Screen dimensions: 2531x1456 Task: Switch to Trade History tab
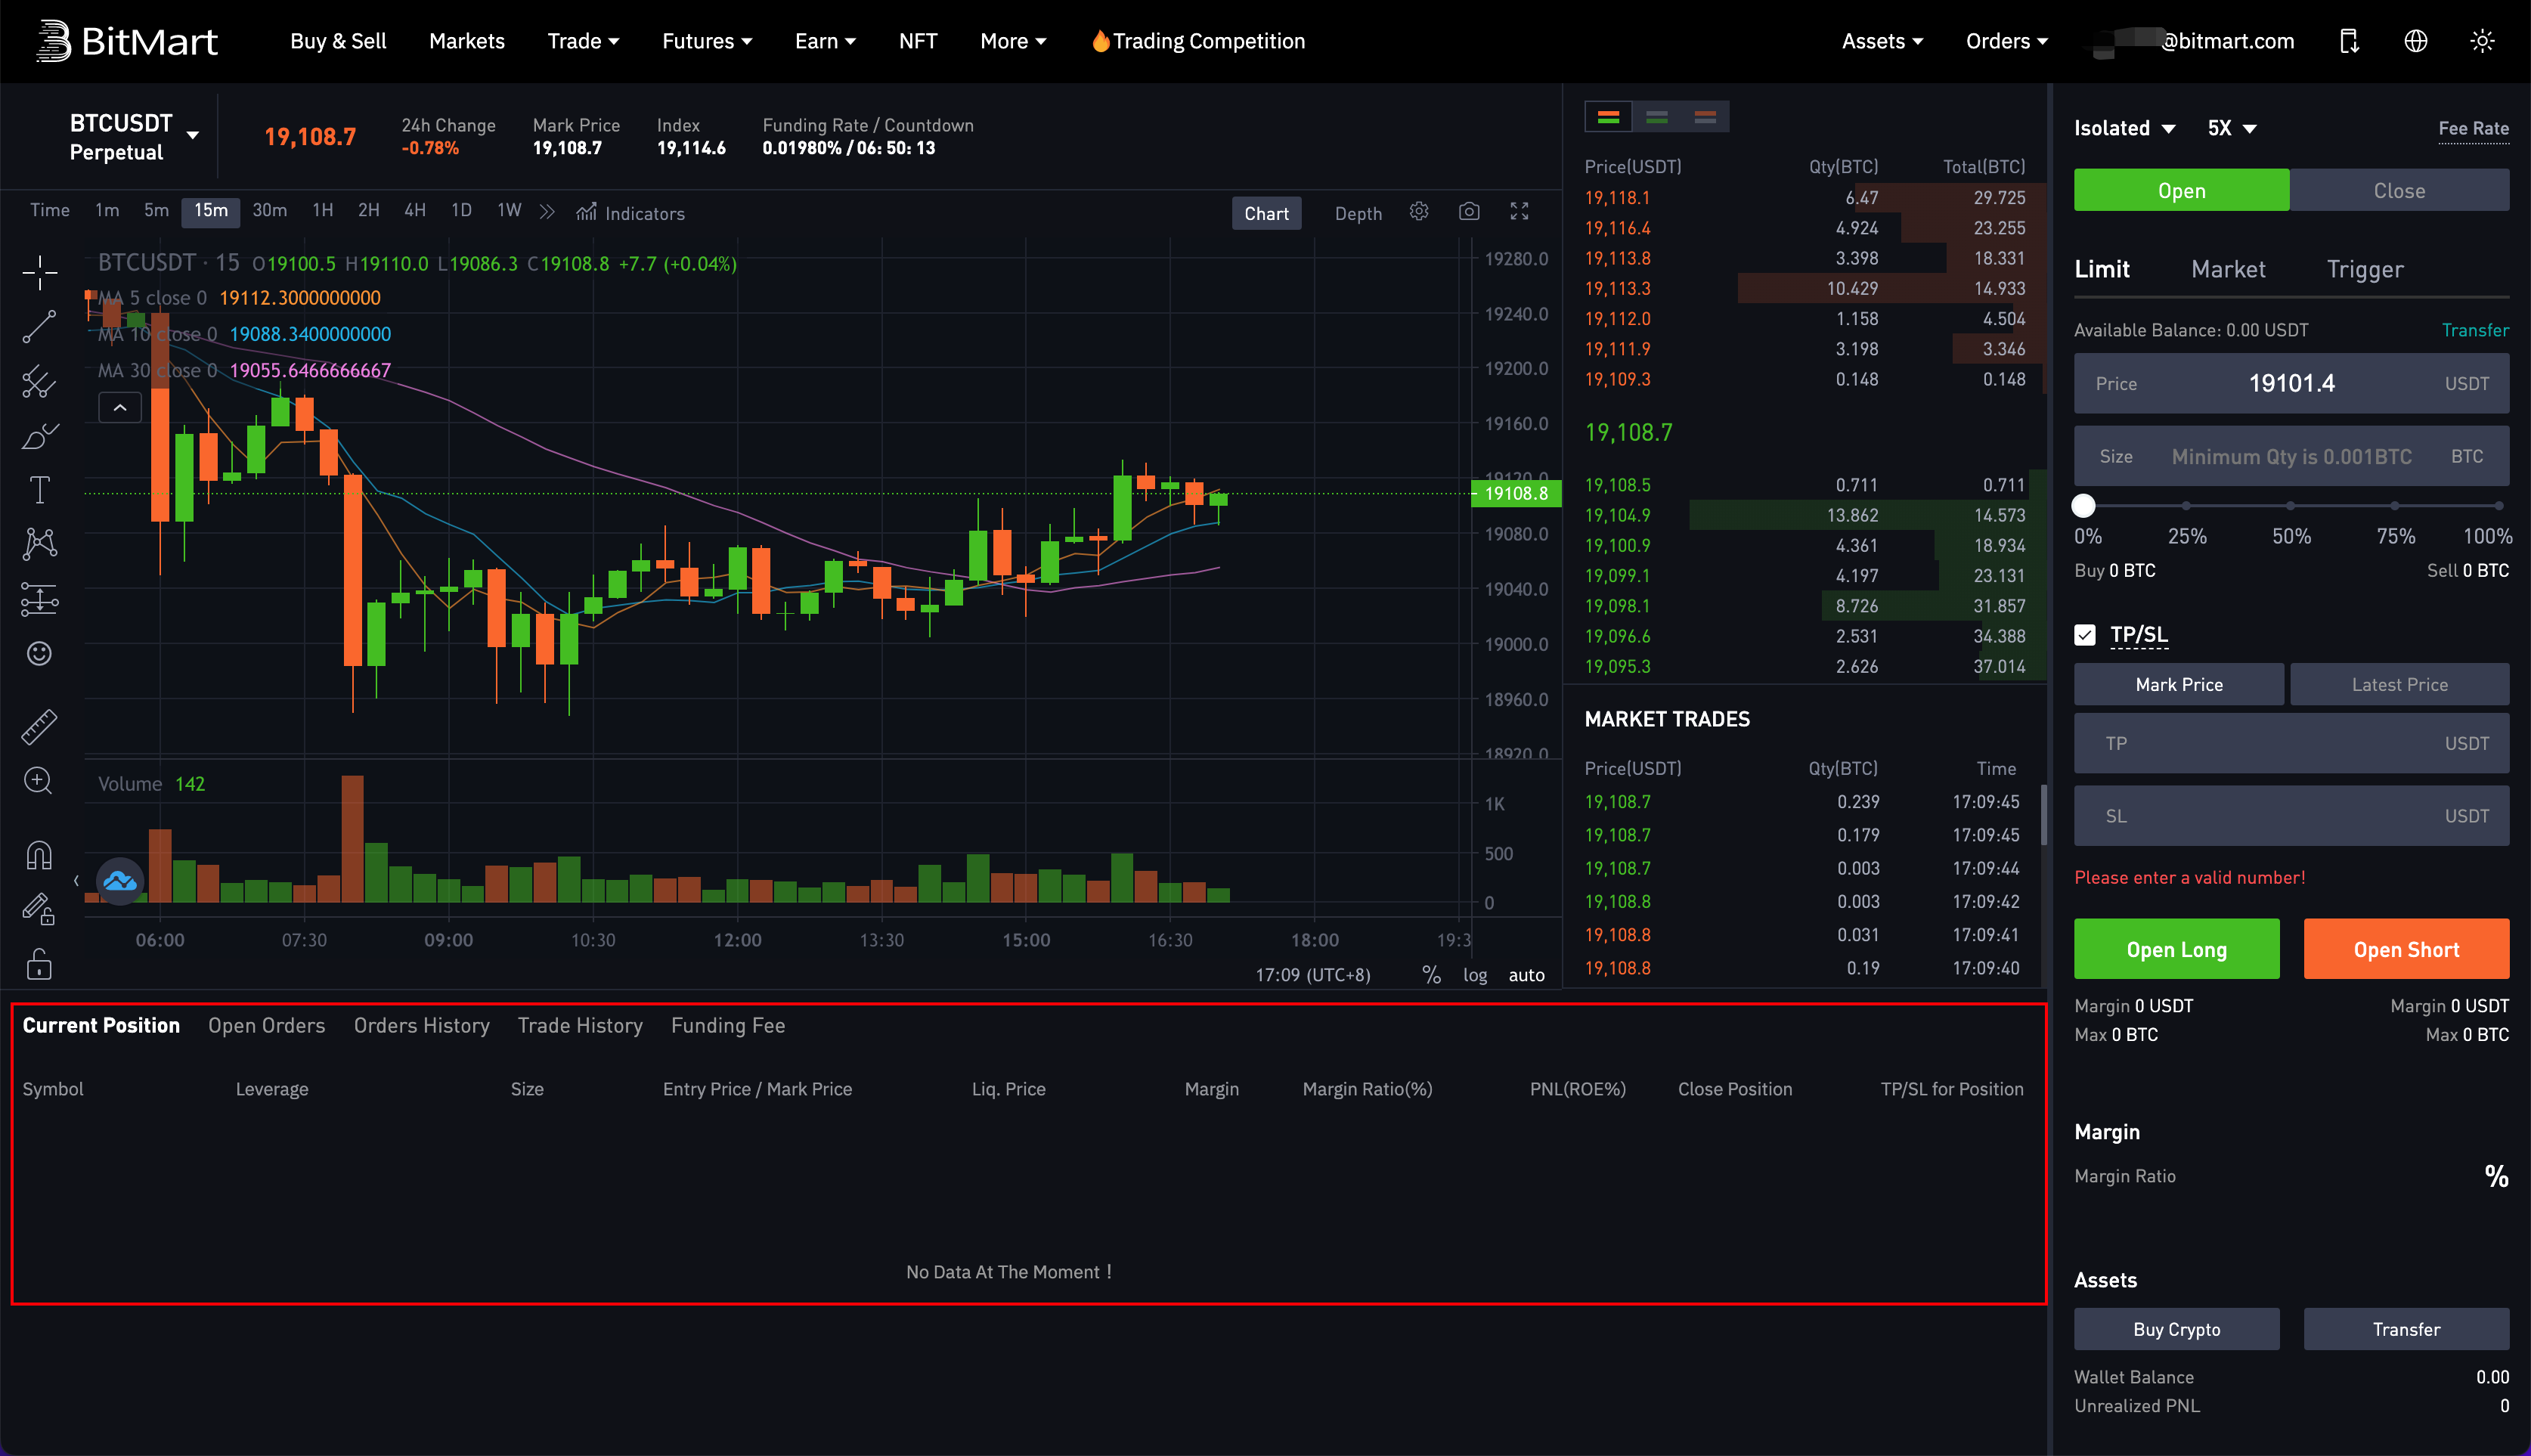click(x=580, y=1025)
